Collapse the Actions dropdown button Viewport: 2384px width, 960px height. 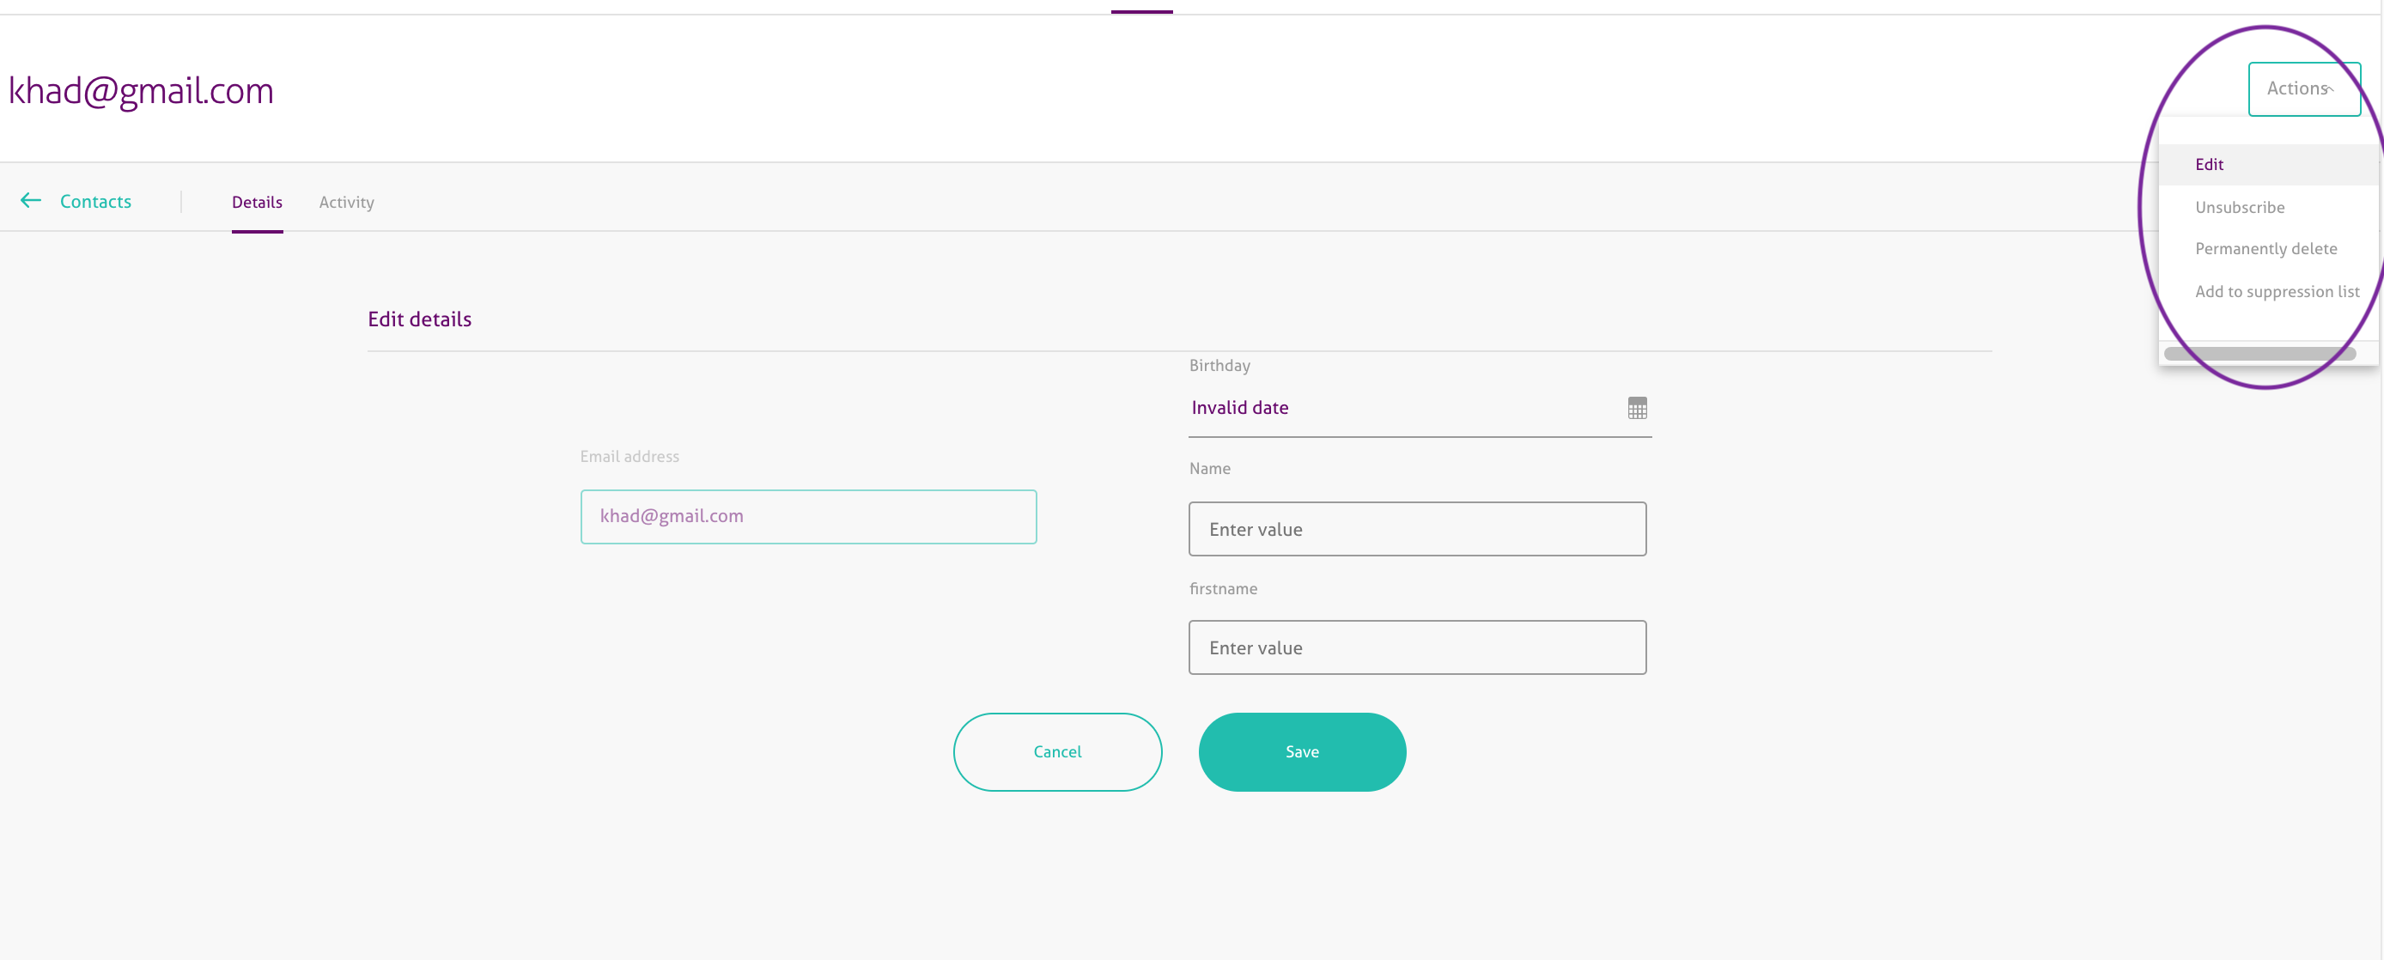[x=2302, y=88]
